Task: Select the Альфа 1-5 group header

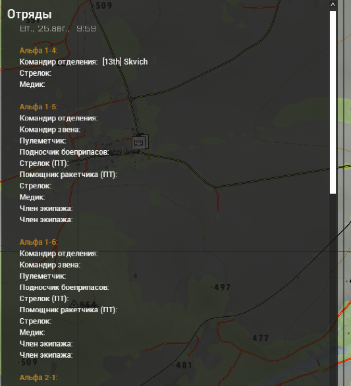Action: click(x=38, y=107)
